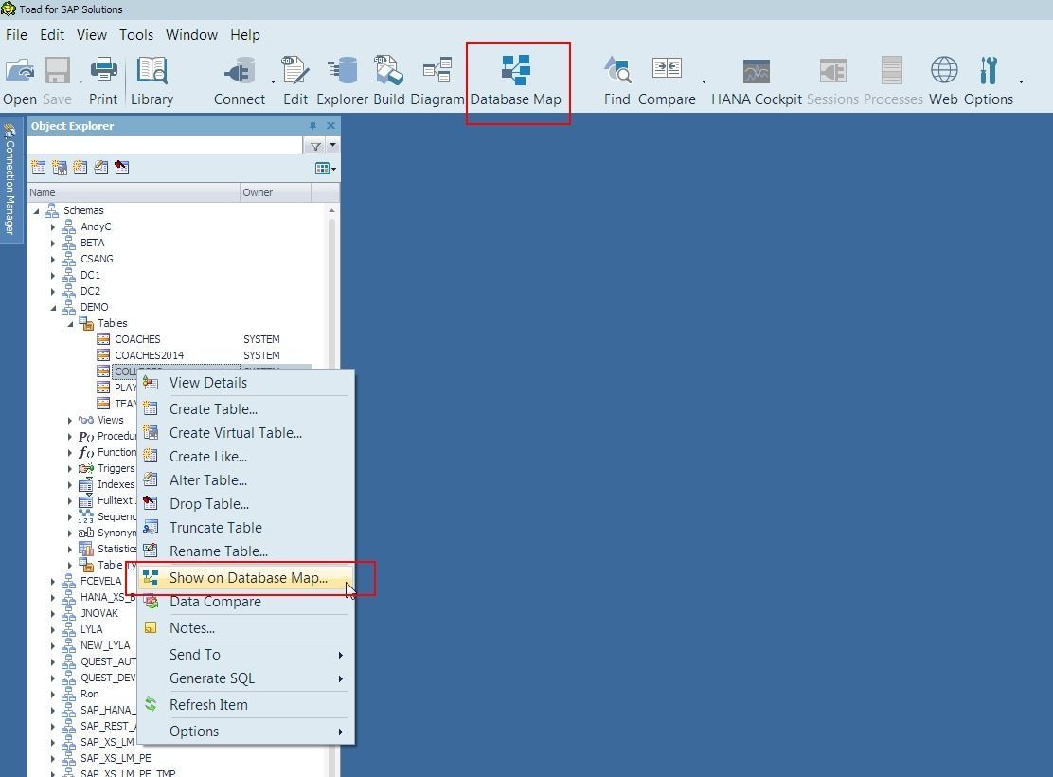Screen dimensions: 1053x777
Task: Open the Generate SQL submenu
Action: point(246,678)
